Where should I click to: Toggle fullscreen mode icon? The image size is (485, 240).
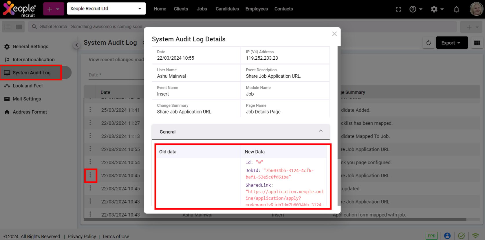(398, 9)
